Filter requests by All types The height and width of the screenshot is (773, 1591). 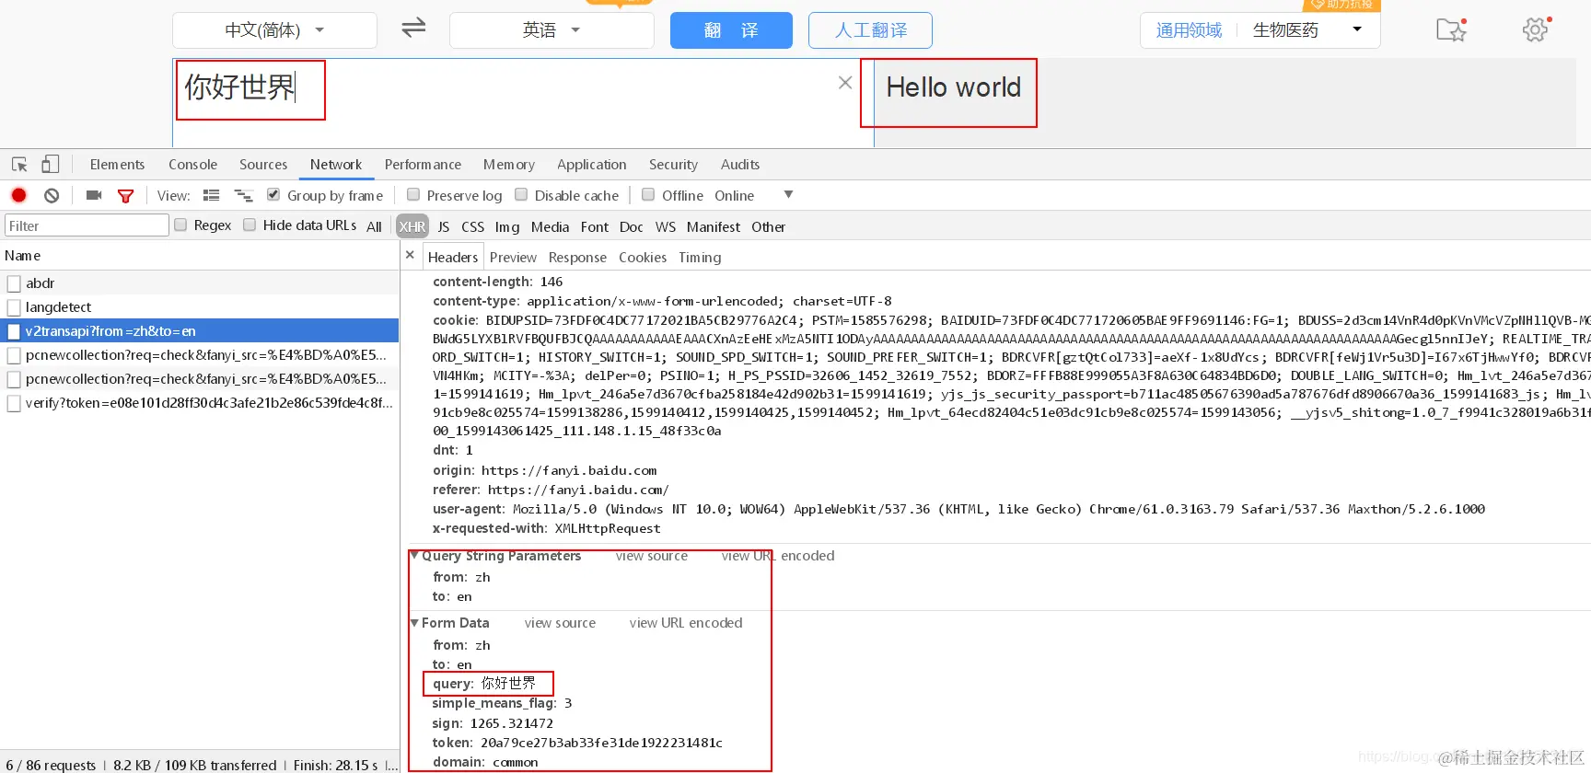[374, 227]
